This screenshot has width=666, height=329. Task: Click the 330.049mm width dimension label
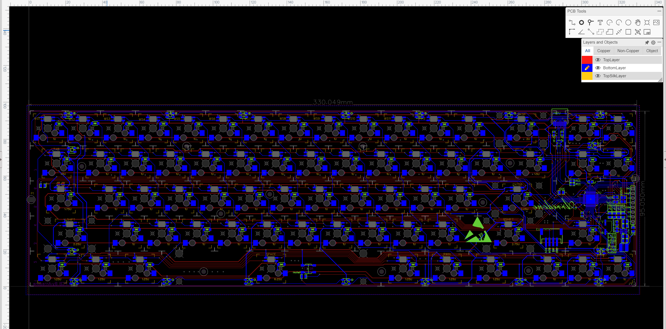click(x=333, y=102)
